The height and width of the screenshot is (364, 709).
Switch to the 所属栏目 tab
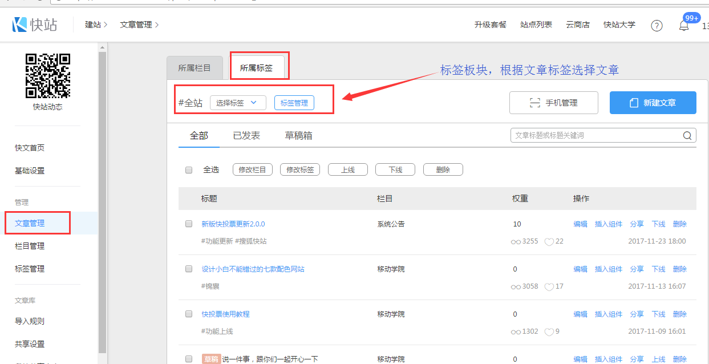pos(195,68)
